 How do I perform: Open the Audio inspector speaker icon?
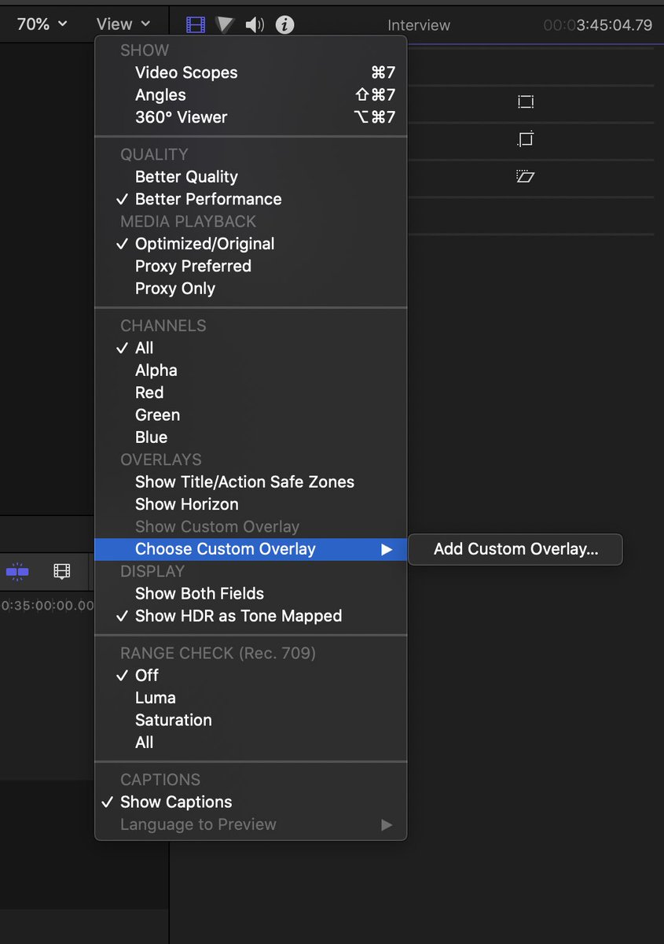[255, 24]
